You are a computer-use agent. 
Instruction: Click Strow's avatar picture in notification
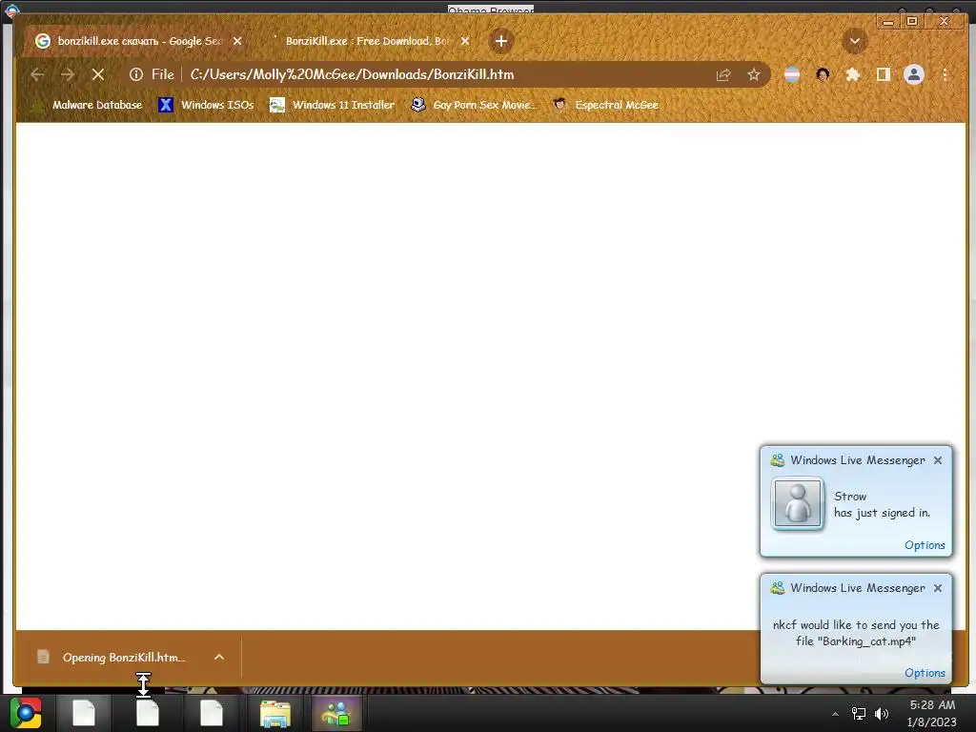pyautogui.click(x=798, y=503)
